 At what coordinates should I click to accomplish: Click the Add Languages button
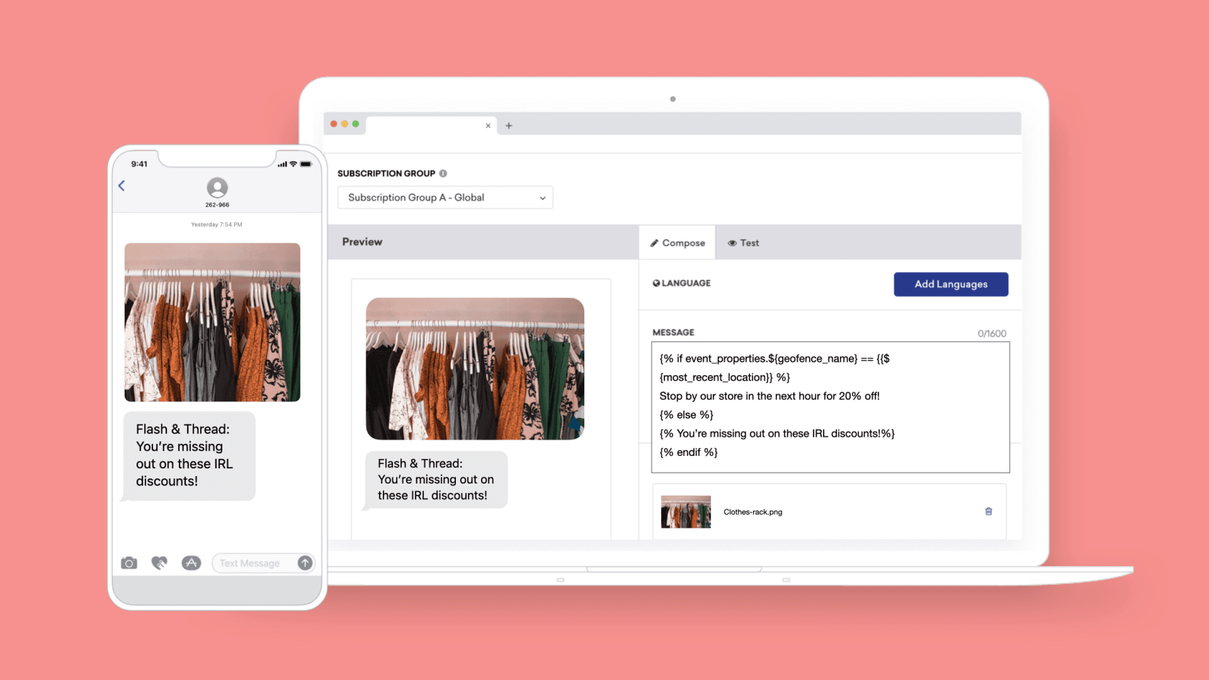(x=951, y=285)
